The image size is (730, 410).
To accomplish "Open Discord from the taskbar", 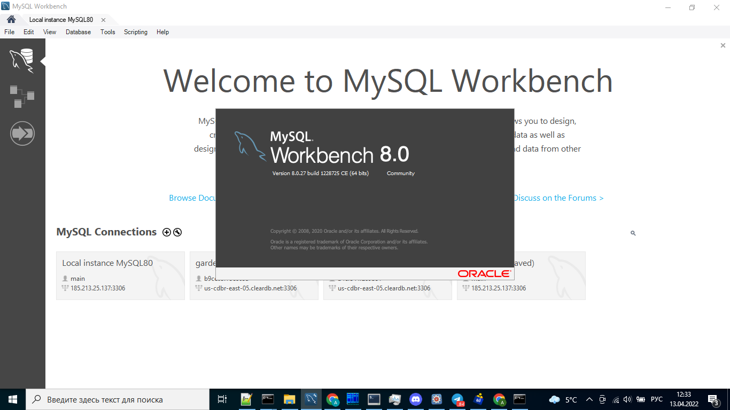I will (415, 399).
